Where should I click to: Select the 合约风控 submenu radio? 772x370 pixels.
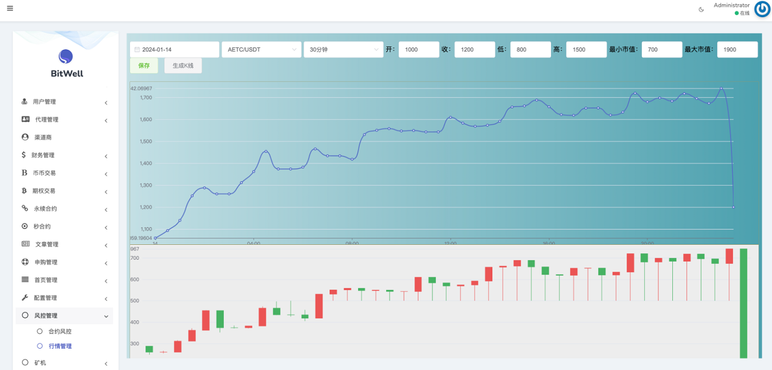coord(40,331)
